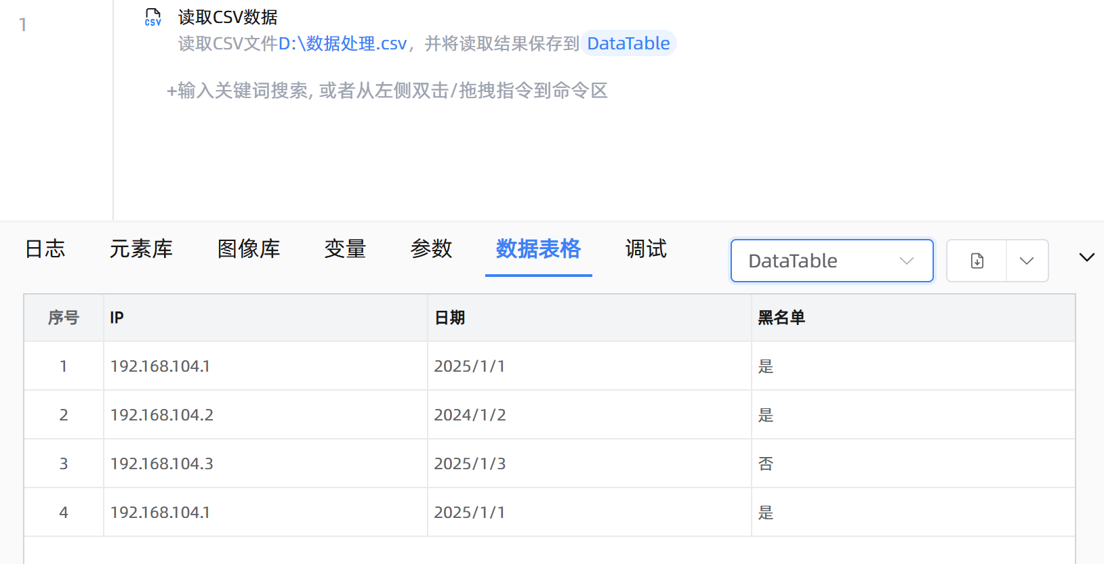Click the D:\数据处理.csv file path link
This screenshot has width=1104, height=564.
[x=342, y=43]
